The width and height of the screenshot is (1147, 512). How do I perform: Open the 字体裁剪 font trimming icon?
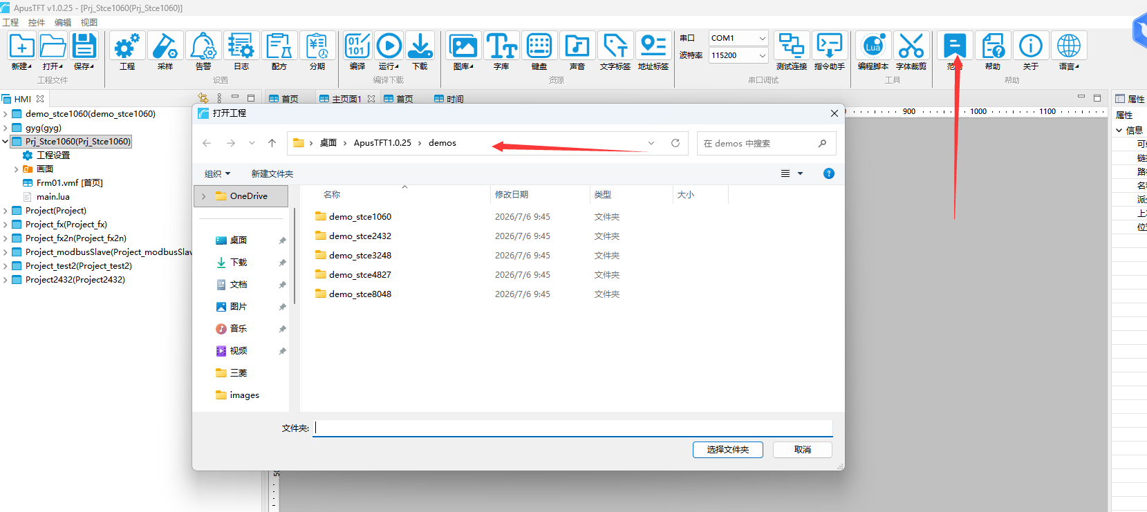pos(911,46)
